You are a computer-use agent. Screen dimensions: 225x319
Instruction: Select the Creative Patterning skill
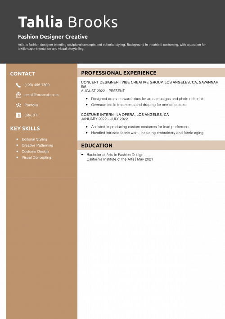[x=37, y=145]
